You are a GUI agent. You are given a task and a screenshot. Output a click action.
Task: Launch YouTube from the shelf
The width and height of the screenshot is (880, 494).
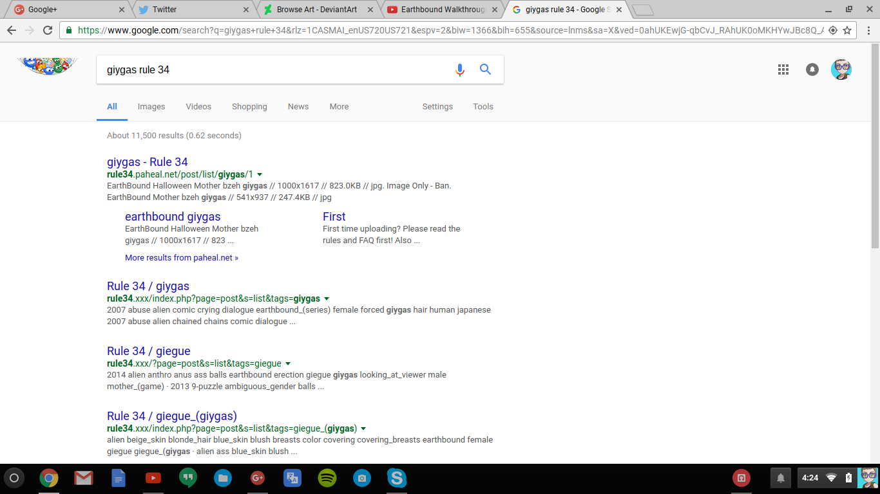click(x=153, y=478)
